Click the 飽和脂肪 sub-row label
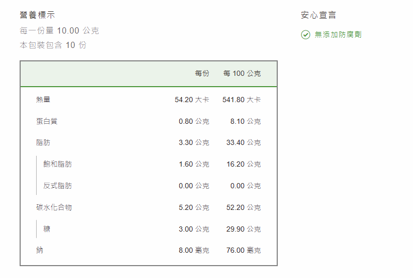This screenshot has height=278, width=413. tap(57, 165)
